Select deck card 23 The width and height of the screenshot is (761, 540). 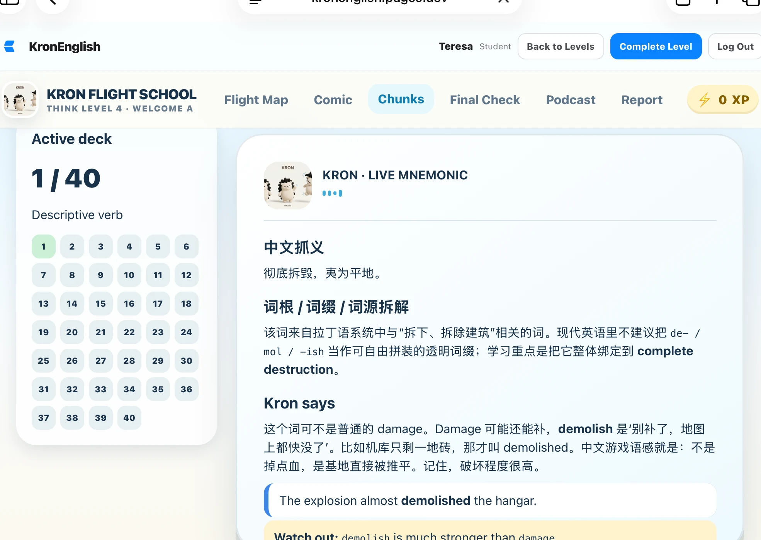point(158,332)
